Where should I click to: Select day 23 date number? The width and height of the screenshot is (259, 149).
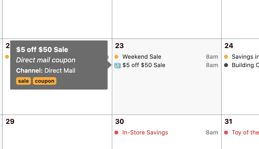click(x=119, y=46)
